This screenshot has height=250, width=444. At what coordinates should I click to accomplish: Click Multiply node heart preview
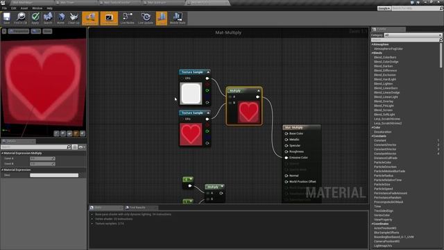point(249,112)
